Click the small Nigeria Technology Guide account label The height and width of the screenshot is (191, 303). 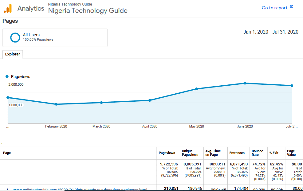coord(70,4)
